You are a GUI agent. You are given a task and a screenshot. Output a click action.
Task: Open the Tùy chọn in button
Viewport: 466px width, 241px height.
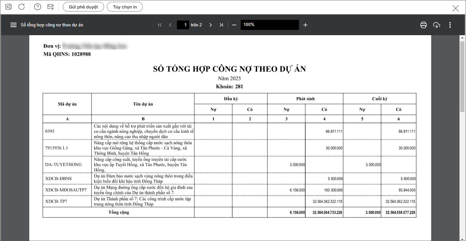pyautogui.click(x=125, y=7)
